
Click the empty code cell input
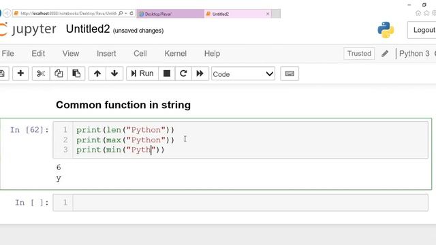[250, 203]
